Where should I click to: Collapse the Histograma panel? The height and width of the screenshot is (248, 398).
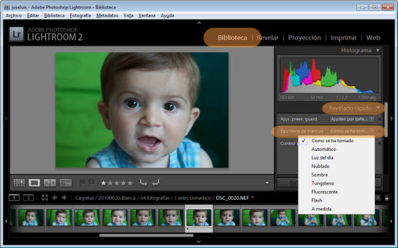378,50
